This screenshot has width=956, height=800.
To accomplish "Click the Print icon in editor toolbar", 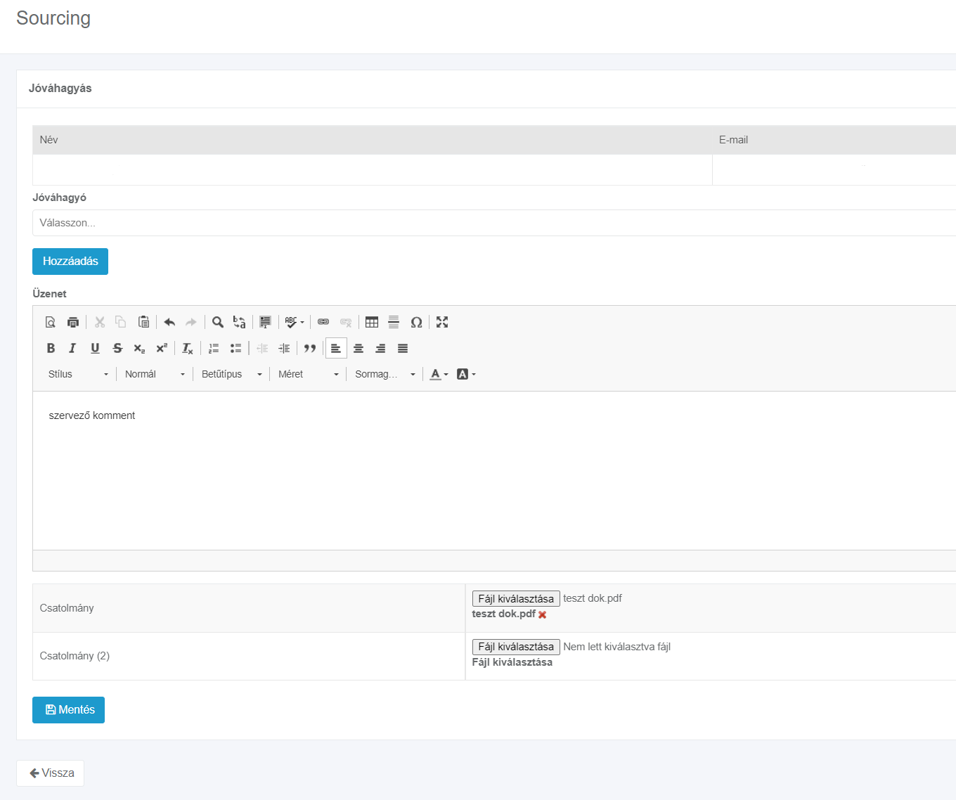I will pyautogui.click(x=72, y=322).
